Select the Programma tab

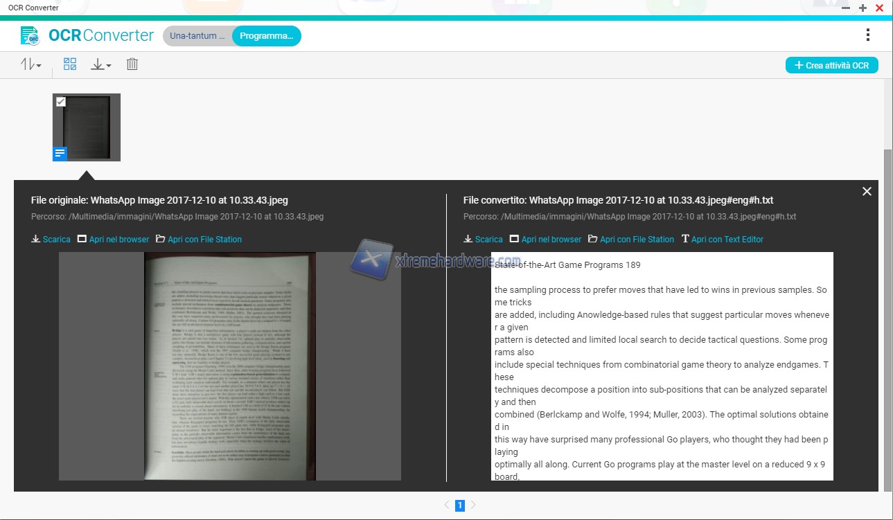pyautogui.click(x=267, y=36)
